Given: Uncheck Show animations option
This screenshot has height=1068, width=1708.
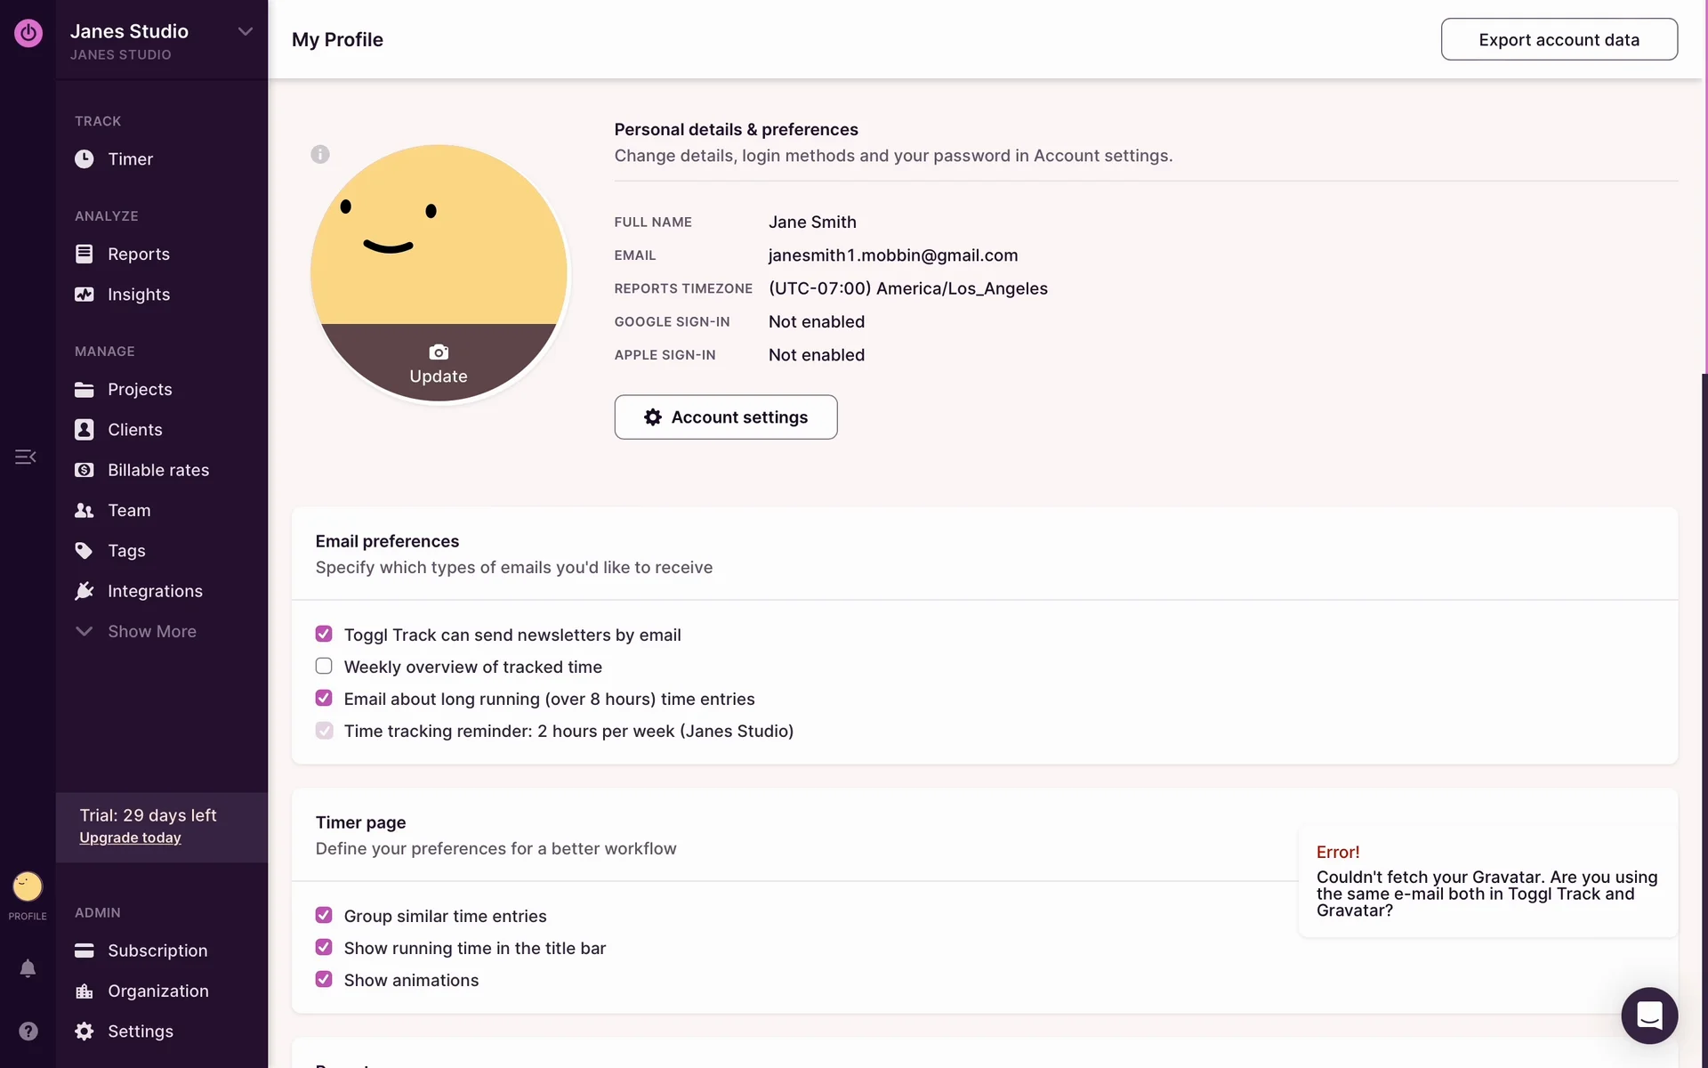Looking at the screenshot, I should click(324, 979).
